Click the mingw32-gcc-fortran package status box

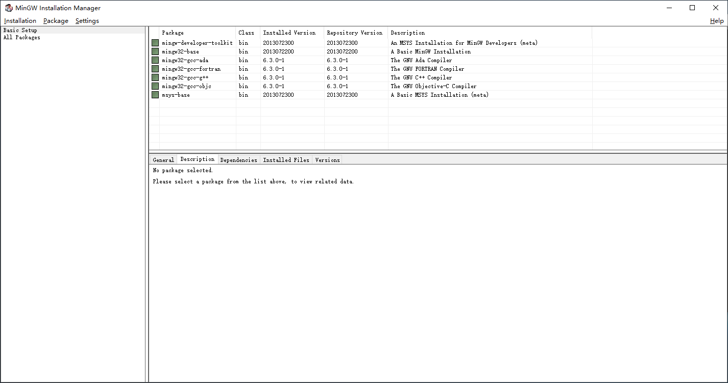click(x=155, y=69)
